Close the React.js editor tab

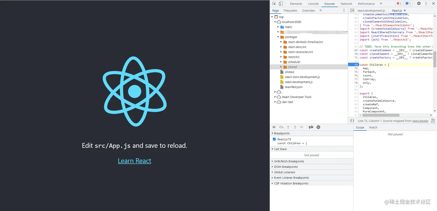[x=405, y=10]
